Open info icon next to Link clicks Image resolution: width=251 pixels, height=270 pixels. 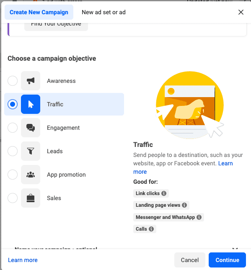pos(164,193)
